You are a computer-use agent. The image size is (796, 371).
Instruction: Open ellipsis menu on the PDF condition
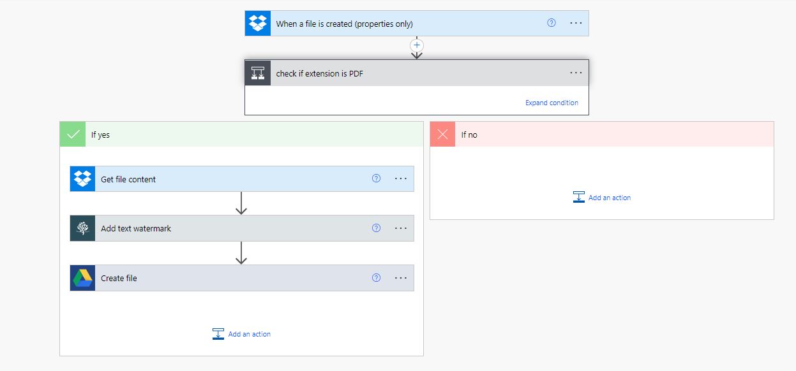click(x=576, y=73)
